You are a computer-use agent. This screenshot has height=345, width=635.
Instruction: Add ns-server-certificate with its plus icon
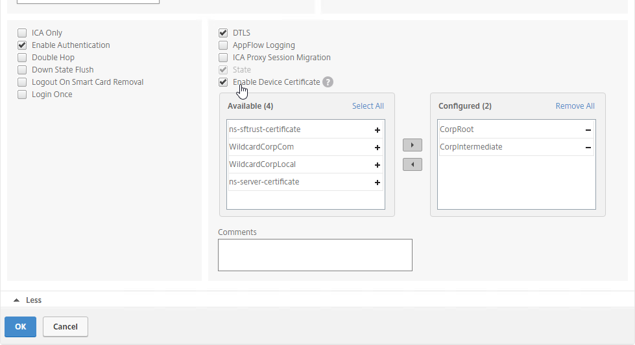tap(377, 183)
